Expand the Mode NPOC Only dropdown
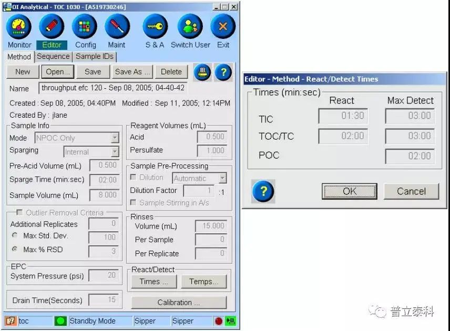This screenshot has width=450, height=331. [x=115, y=138]
